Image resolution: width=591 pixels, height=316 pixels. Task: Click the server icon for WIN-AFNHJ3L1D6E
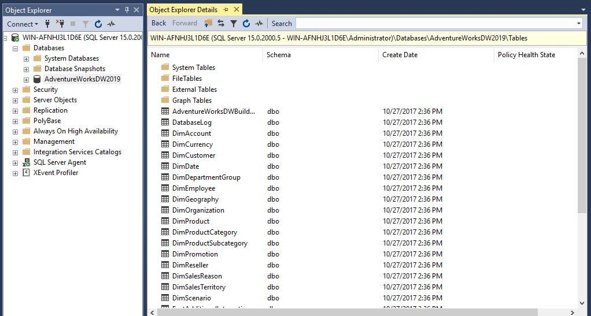(x=15, y=38)
